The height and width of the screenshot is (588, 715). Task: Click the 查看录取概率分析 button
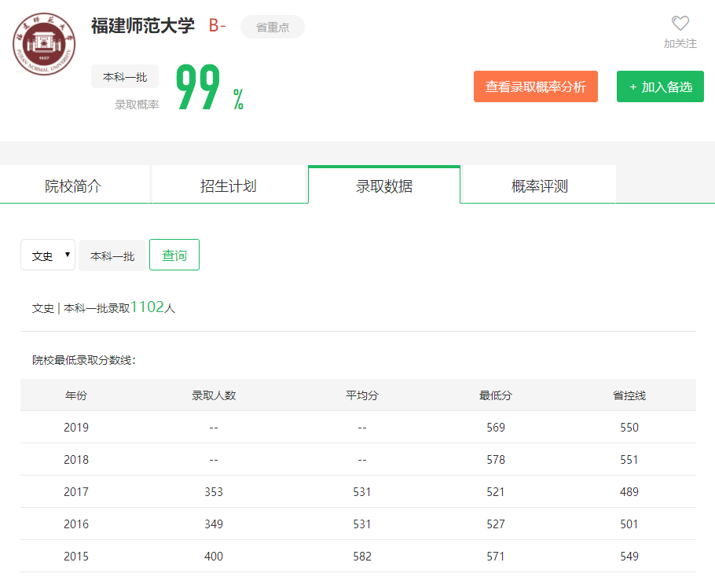(535, 86)
